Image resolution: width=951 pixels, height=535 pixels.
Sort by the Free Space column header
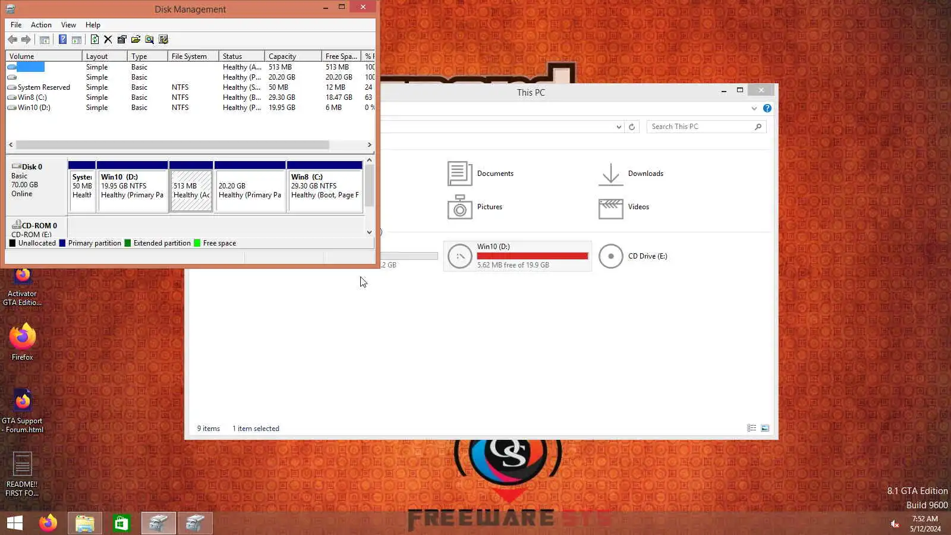click(342, 56)
